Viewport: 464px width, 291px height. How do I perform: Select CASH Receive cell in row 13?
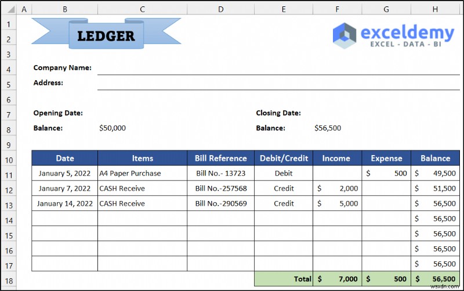tap(142, 203)
